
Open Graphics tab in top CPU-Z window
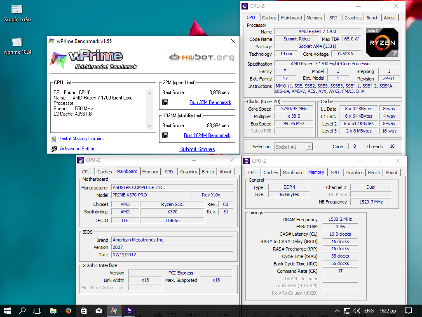[x=353, y=18]
